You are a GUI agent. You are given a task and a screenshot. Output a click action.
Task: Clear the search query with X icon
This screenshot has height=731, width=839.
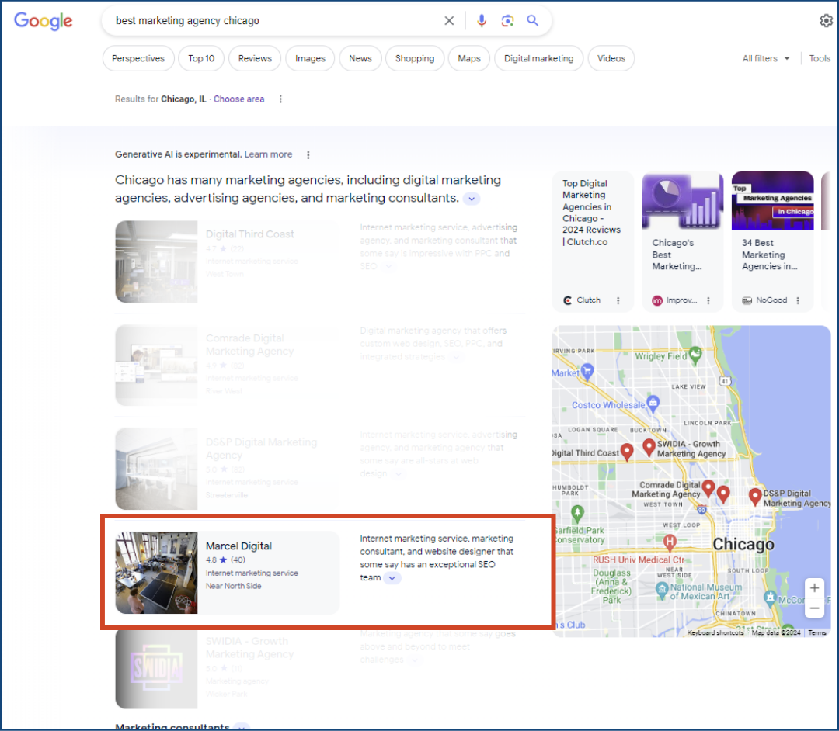(x=449, y=21)
